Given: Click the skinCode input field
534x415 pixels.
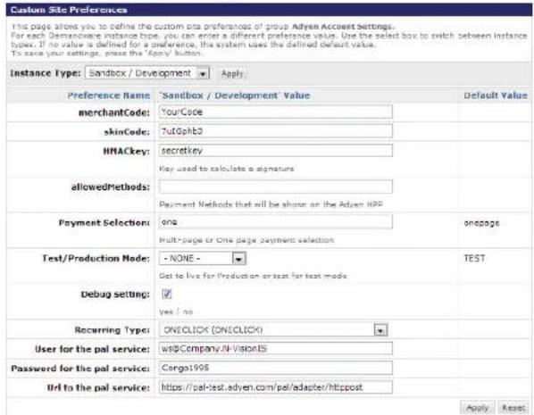Looking at the screenshot, I should point(276,131).
